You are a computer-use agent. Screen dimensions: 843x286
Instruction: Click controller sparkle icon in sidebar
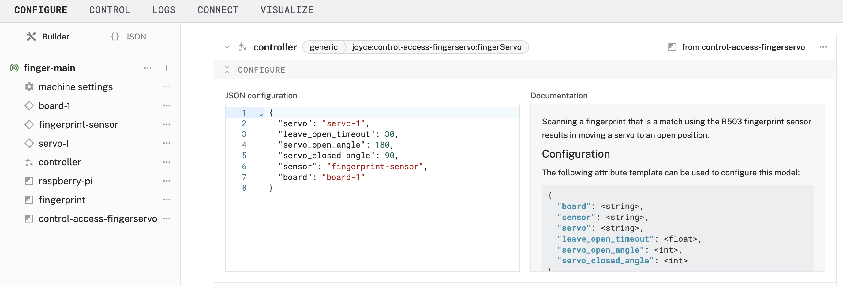click(x=29, y=162)
